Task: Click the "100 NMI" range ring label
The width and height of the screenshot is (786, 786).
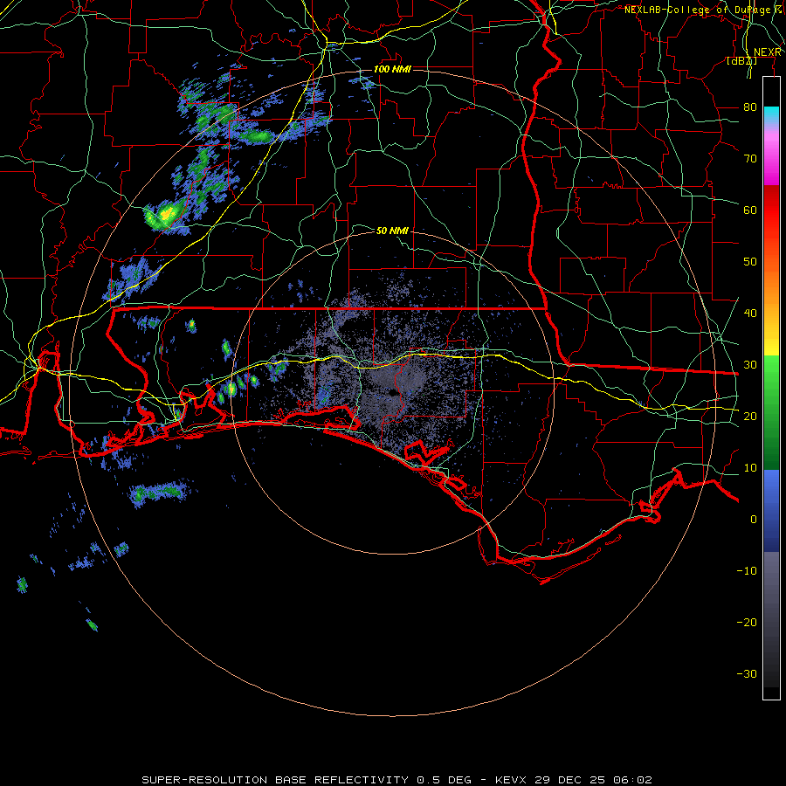Action: (x=392, y=69)
